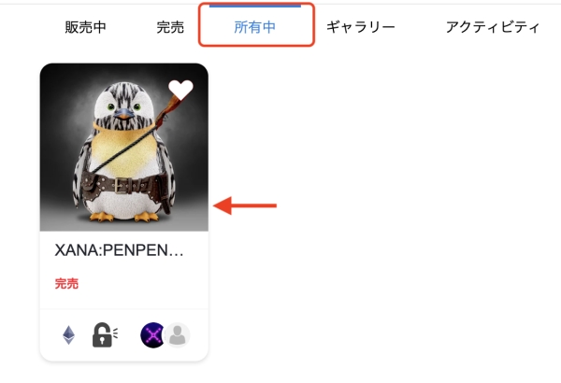The height and width of the screenshot is (383, 561).
Task: Click the NFT card's blank area below 完売
Action: [124, 299]
